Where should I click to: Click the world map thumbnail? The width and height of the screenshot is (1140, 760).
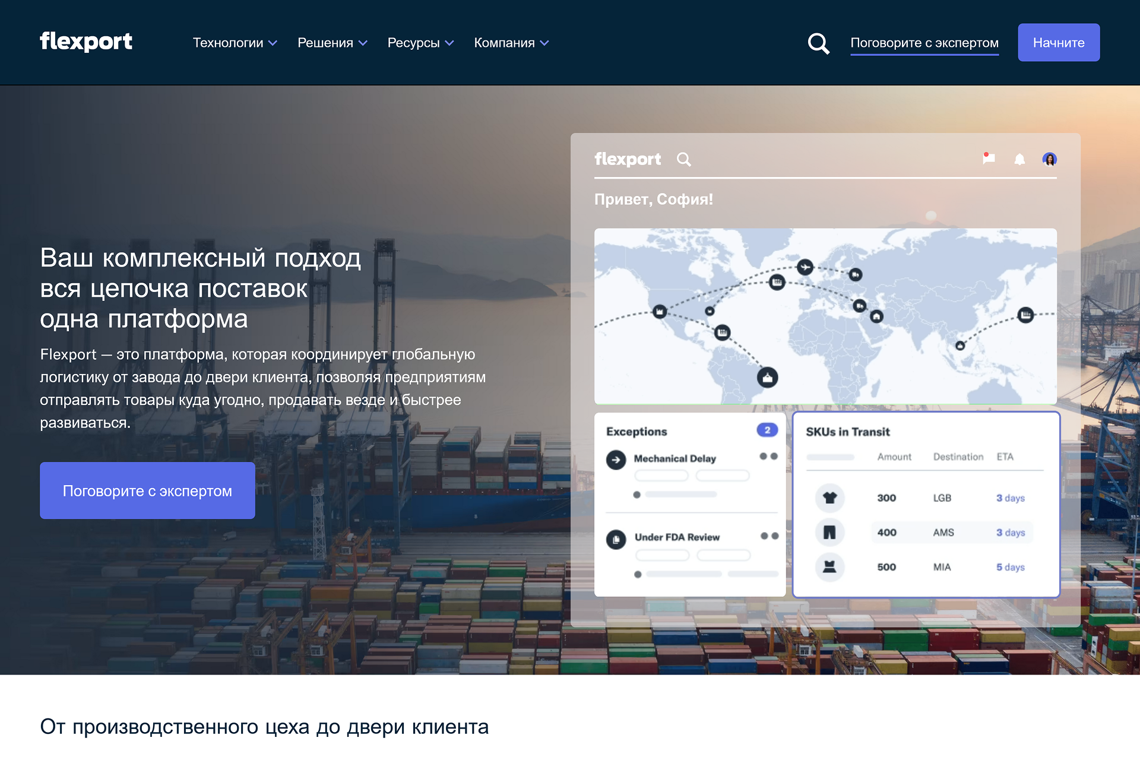(825, 316)
